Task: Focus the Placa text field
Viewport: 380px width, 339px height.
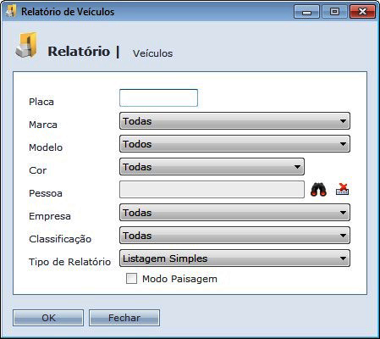Action: (x=158, y=97)
